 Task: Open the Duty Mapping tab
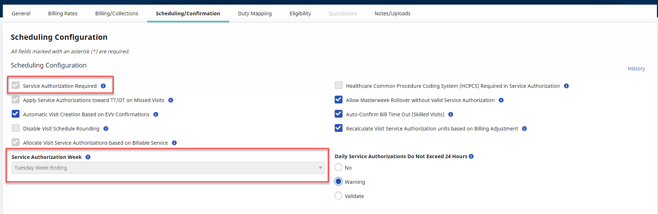pyautogui.click(x=255, y=14)
